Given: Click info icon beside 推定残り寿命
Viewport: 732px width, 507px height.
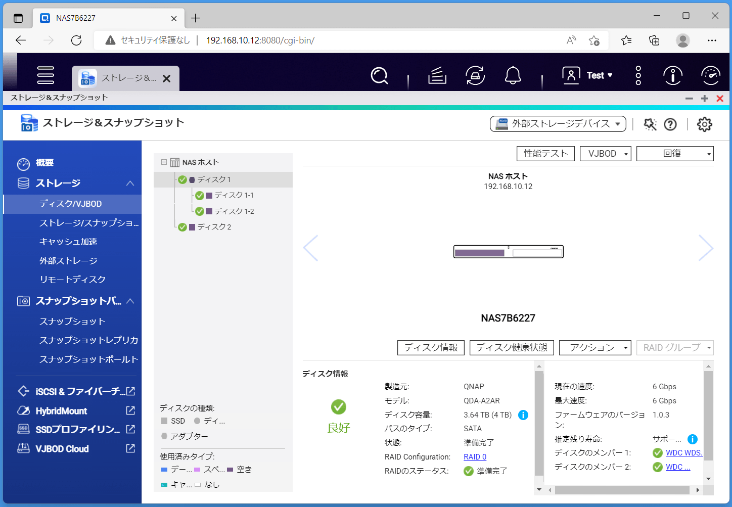Looking at the screenshot, I should pyautogui.click(x=693, y=439).
